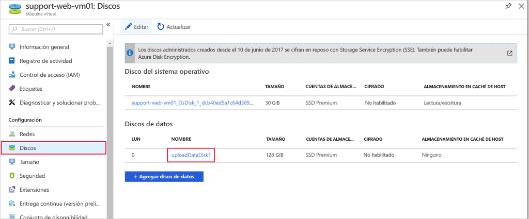Open the support-web-vm01_OsDisk link
529x219 pixels.
tap(192, 103)
